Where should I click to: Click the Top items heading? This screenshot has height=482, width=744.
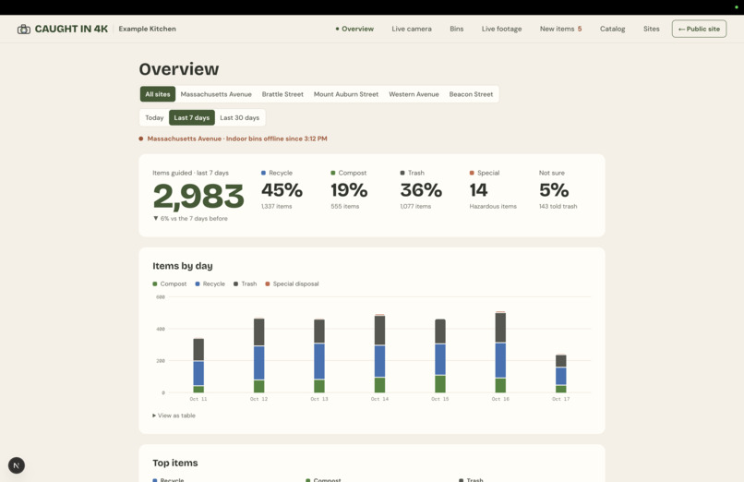point(175,463)
